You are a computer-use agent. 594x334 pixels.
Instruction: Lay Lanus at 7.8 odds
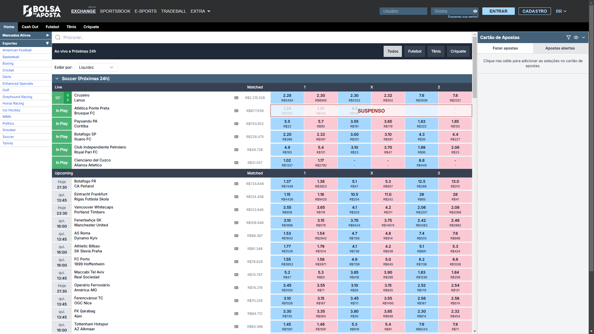coord(455,98)
